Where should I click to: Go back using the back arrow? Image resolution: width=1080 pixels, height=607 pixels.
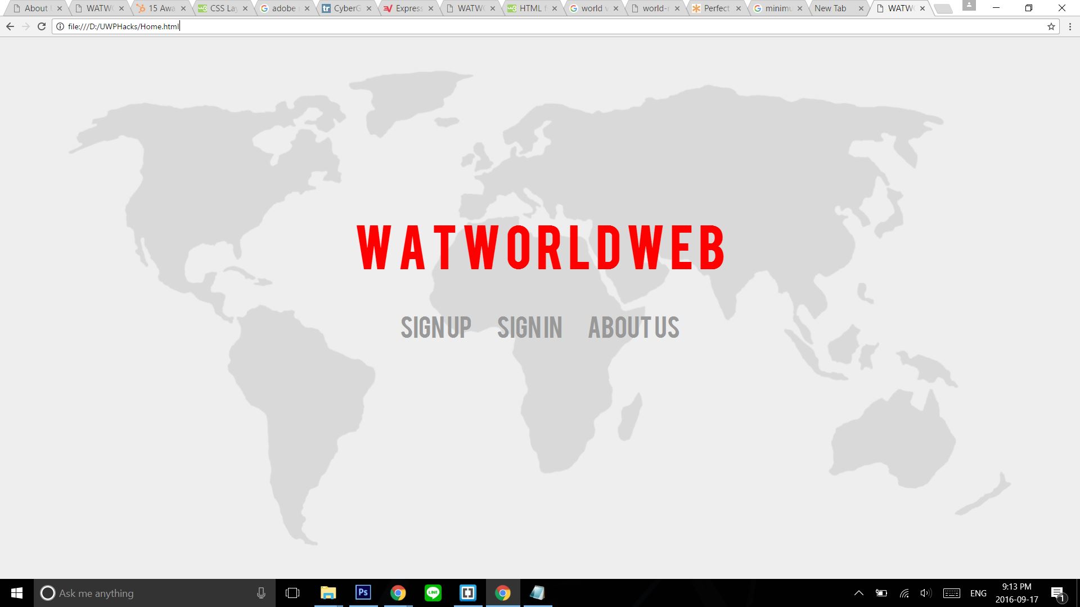10,26
